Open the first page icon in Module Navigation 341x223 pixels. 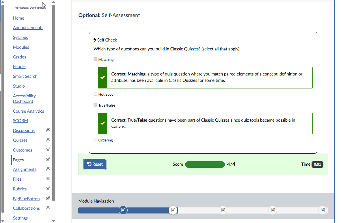coord(123,210)
